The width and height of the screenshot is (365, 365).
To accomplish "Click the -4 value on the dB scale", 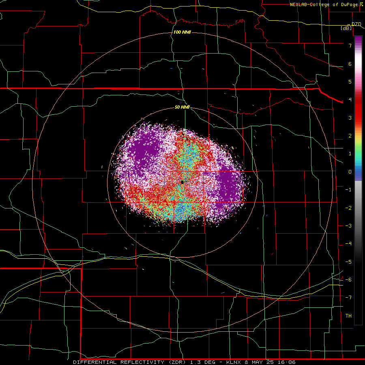I will coord(348,244).
